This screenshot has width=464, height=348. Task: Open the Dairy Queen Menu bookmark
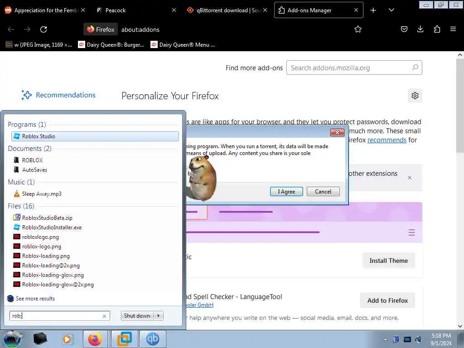[x=183, y=45]
